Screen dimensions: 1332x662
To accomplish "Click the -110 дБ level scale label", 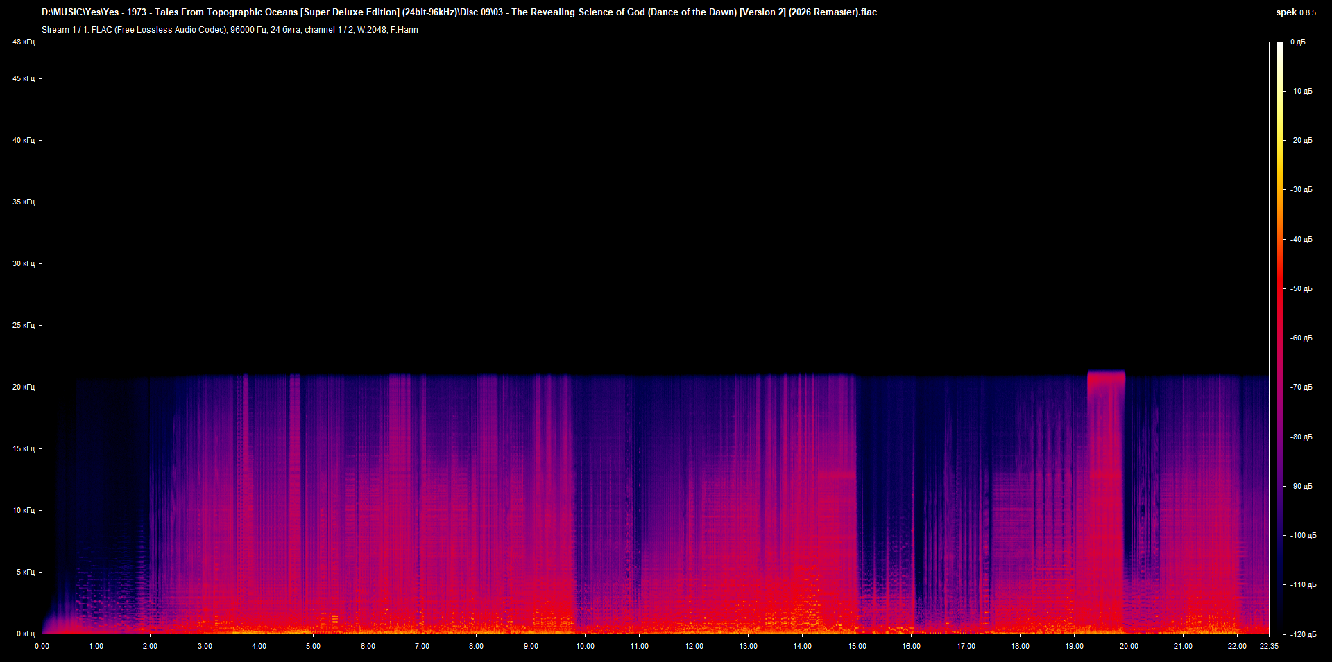I will pyautogui.click(x=1304, y=585).
